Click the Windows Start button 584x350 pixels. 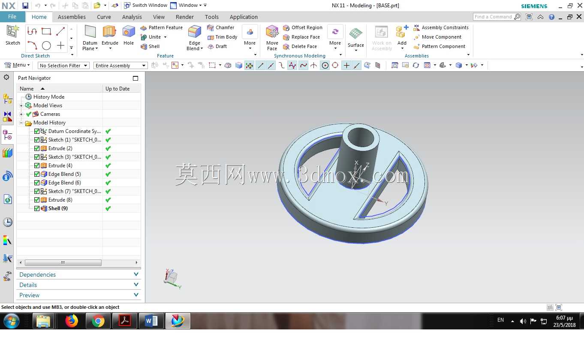click(12, 321)
